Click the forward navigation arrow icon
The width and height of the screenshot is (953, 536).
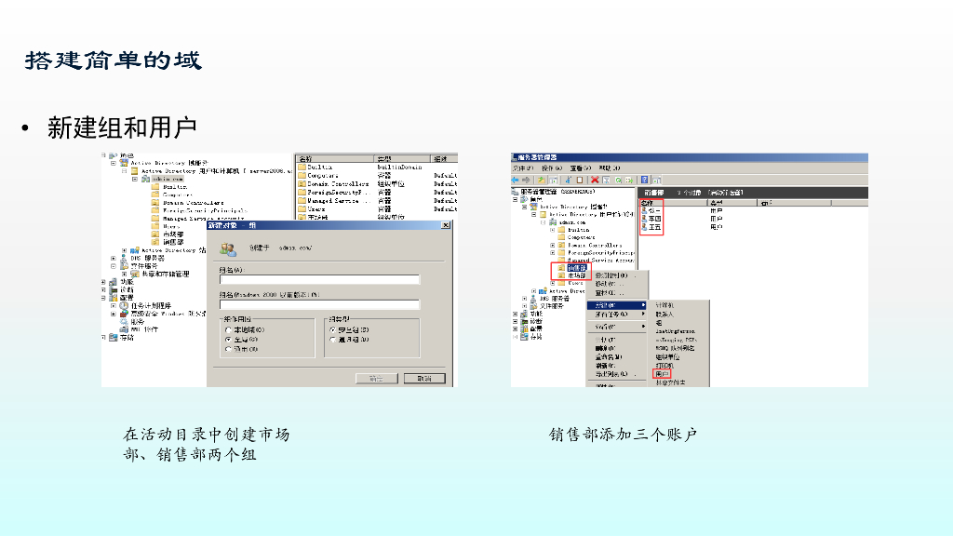tap(526, 180)
